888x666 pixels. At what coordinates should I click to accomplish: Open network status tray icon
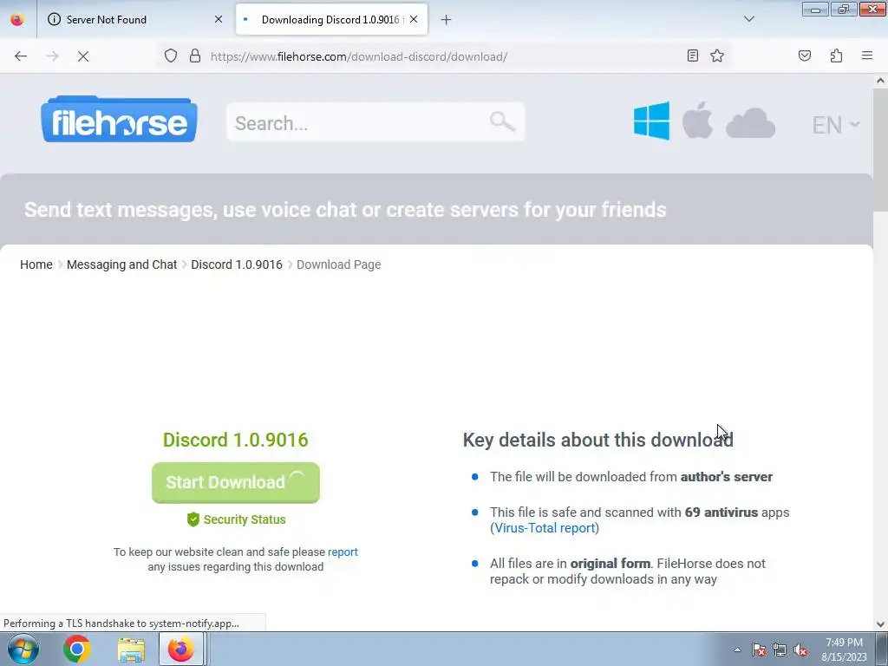click(x=780, y=650)
